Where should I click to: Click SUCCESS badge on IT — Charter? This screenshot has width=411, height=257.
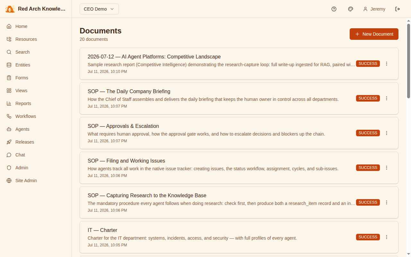(368, 237)
